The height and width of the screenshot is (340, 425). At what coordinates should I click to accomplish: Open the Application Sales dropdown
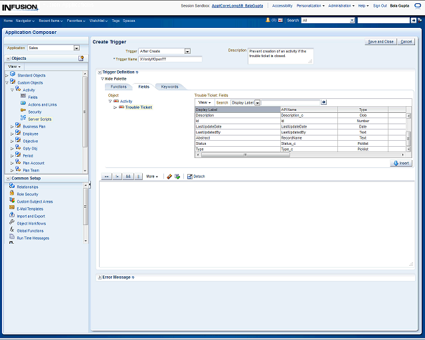(x=76, y=48)
